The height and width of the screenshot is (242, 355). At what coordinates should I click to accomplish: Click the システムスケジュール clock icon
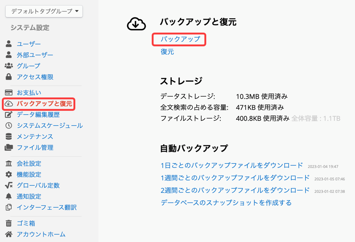click(9, 126)
